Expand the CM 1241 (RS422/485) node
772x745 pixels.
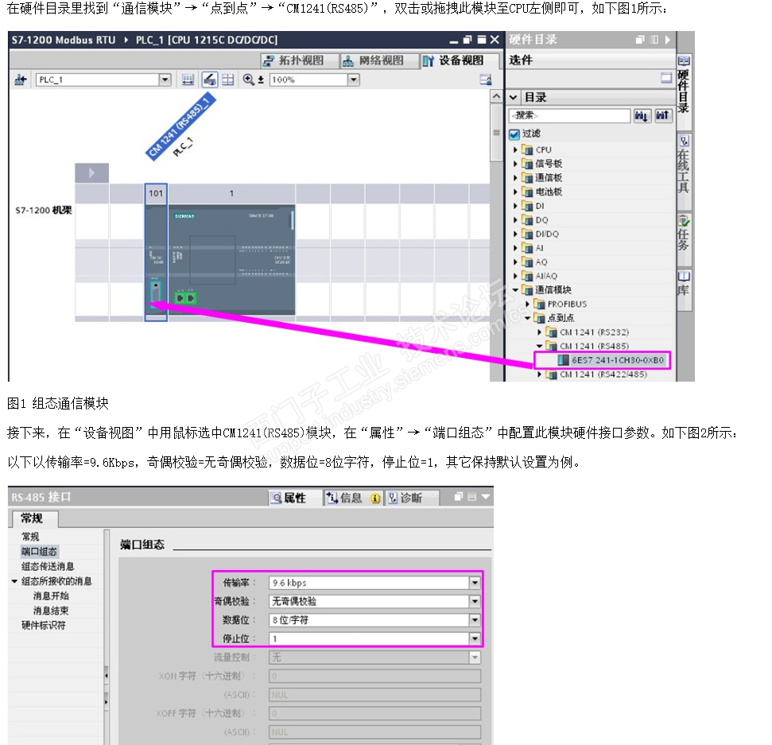pyautogui.click(x=540, y=374)
